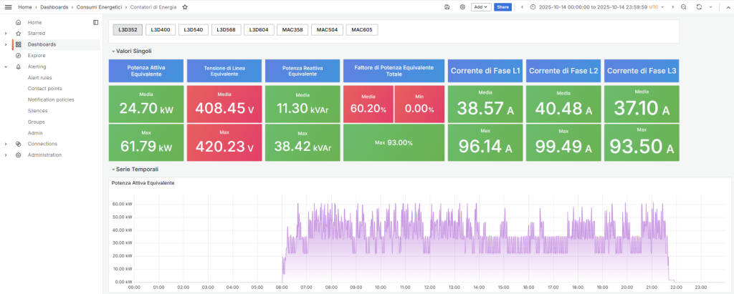Open the Add dropdown menu

481,6
